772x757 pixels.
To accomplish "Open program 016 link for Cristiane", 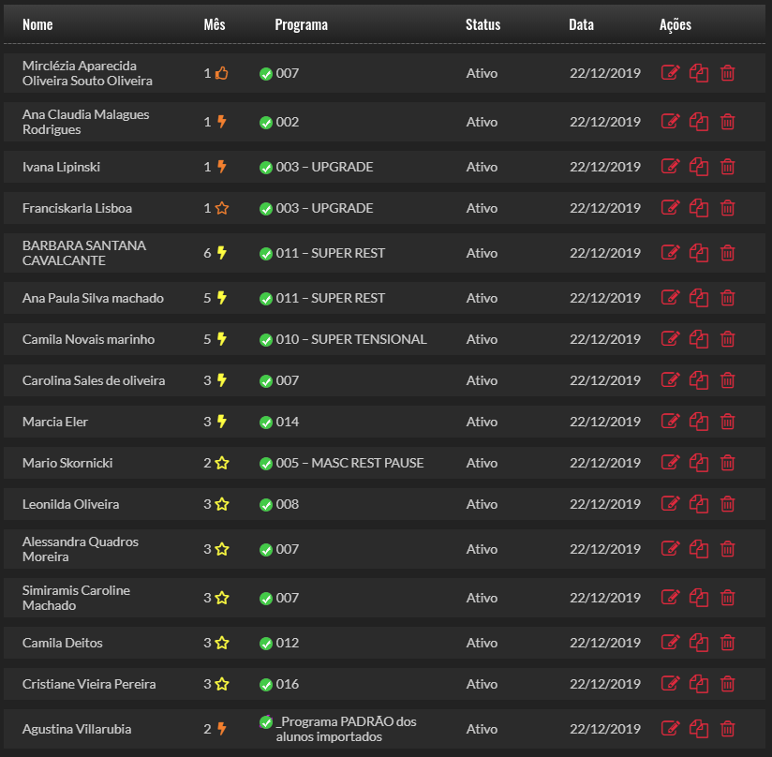I will click(x=288, y=684).
